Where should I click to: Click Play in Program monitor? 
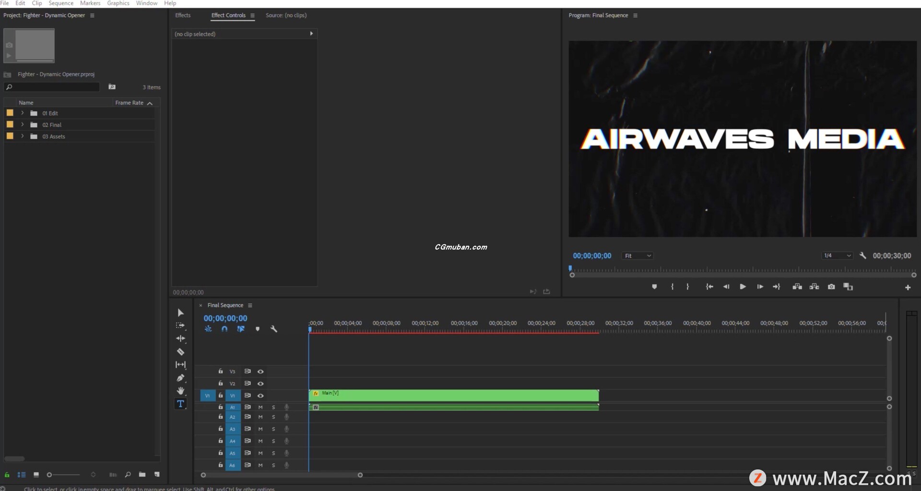(743, 287)
